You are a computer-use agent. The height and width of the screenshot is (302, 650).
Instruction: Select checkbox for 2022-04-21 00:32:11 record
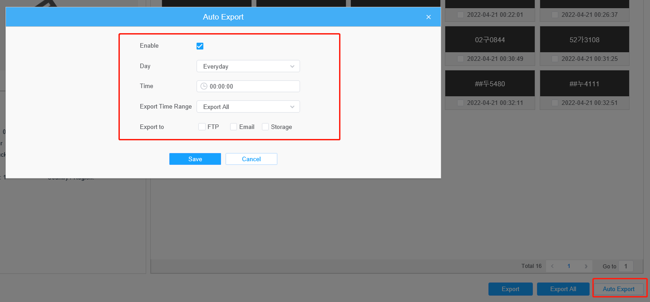(x=460, y=103)
